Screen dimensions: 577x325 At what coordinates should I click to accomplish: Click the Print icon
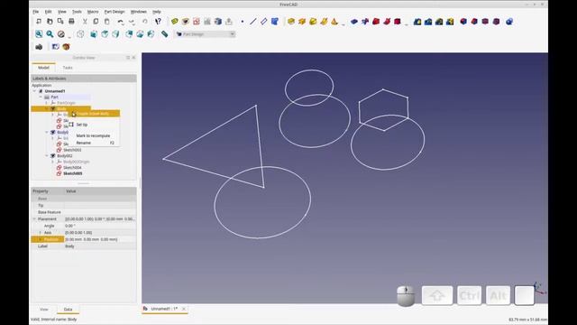pos(71,22)
